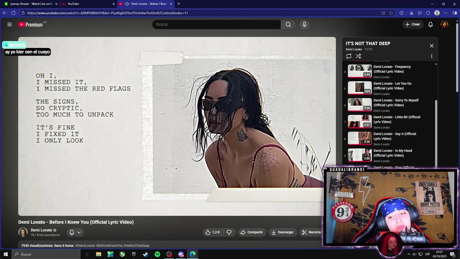Play Frequency (Official Lyric Video) from playlist

[389, 72]
